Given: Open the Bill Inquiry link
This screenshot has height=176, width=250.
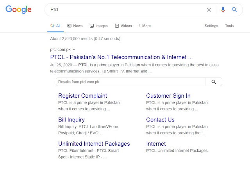Looking at the screenshot, I should click(x=71, y=120).
